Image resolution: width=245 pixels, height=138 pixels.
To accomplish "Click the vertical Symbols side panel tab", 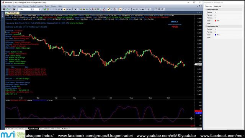I will pos(2,15).
